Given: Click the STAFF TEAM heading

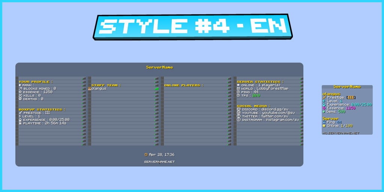Looking at the screenshot, I should pos(106,85).
